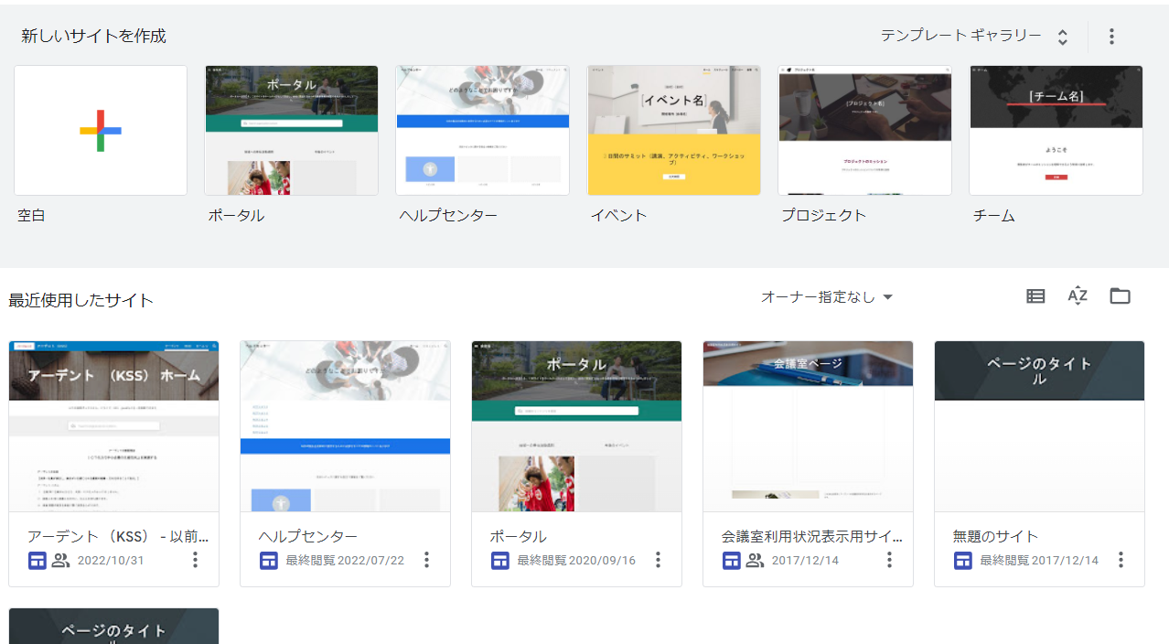Pick the イベント template
1169x644 pixels.
pos(673,130)
